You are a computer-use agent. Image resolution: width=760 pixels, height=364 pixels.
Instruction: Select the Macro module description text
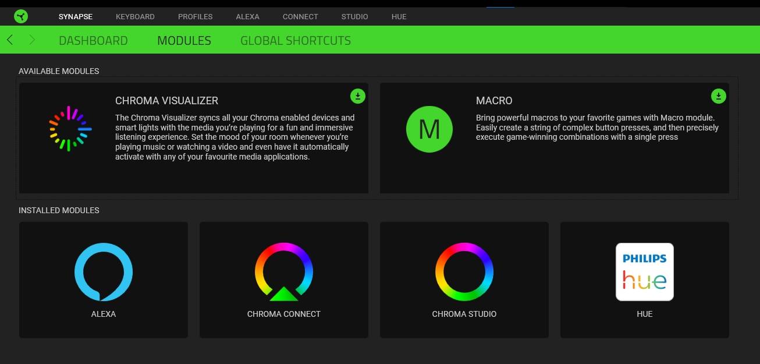tap(596, 128)
